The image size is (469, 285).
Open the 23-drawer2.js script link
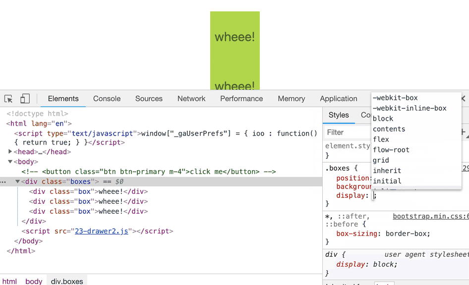102,231
